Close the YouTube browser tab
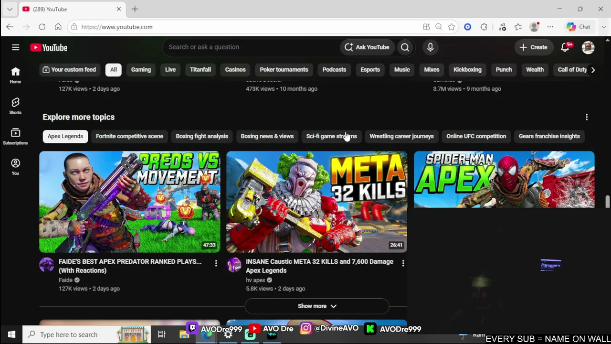The width and height of the screenshot is (611, 344). 119,9
